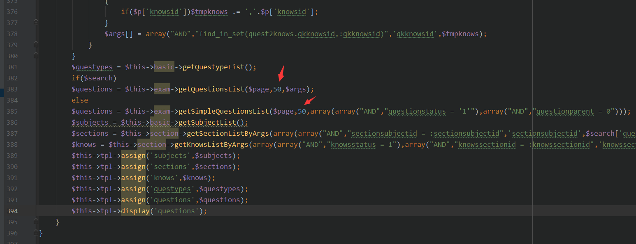
Task: Click the fold end marker on line 396
Action: (36, 233)
